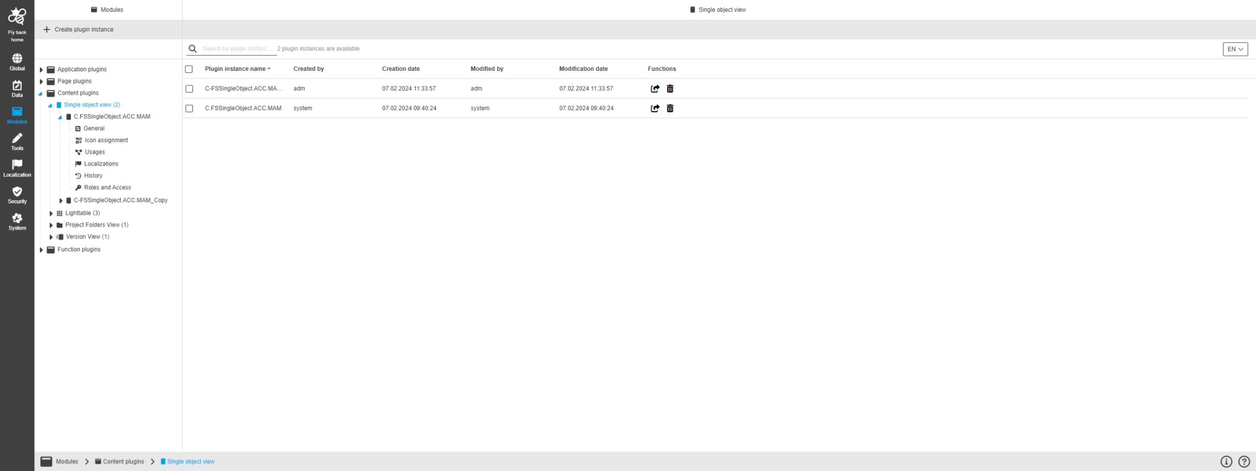
Task: Open Localizations in the tree
Action: (x=101, y=164)
